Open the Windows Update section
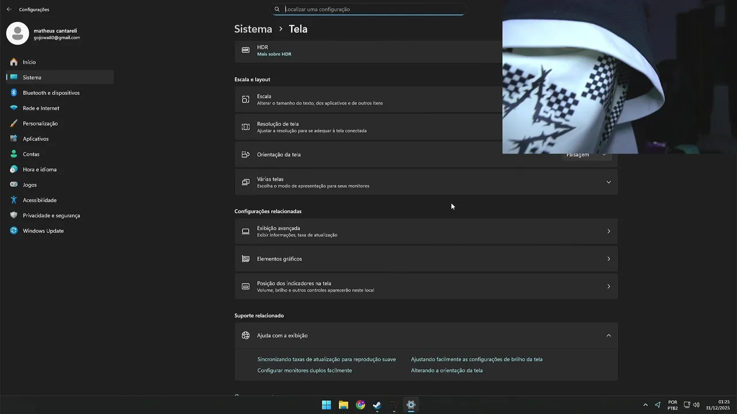Screen dimensions: 737x414 (43, 231)
